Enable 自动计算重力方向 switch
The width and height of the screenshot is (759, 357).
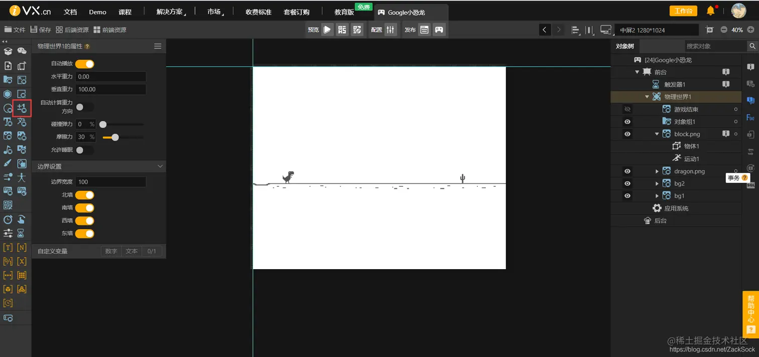coord(85,107)
